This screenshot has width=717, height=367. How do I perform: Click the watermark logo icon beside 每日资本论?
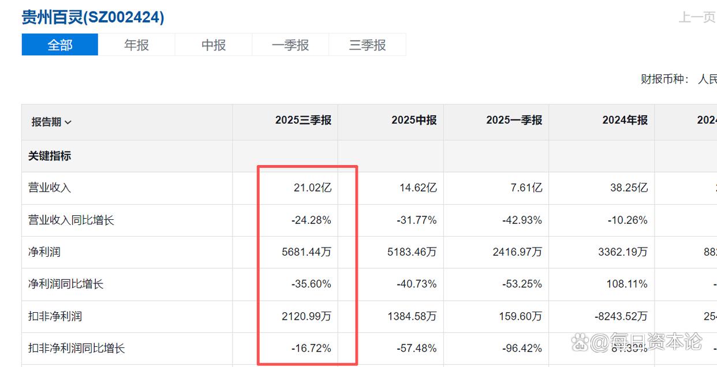coord(581,342)
